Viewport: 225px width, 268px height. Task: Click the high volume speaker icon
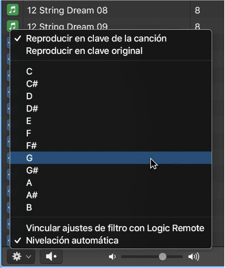pyautogui.click(x=193, y=257)
